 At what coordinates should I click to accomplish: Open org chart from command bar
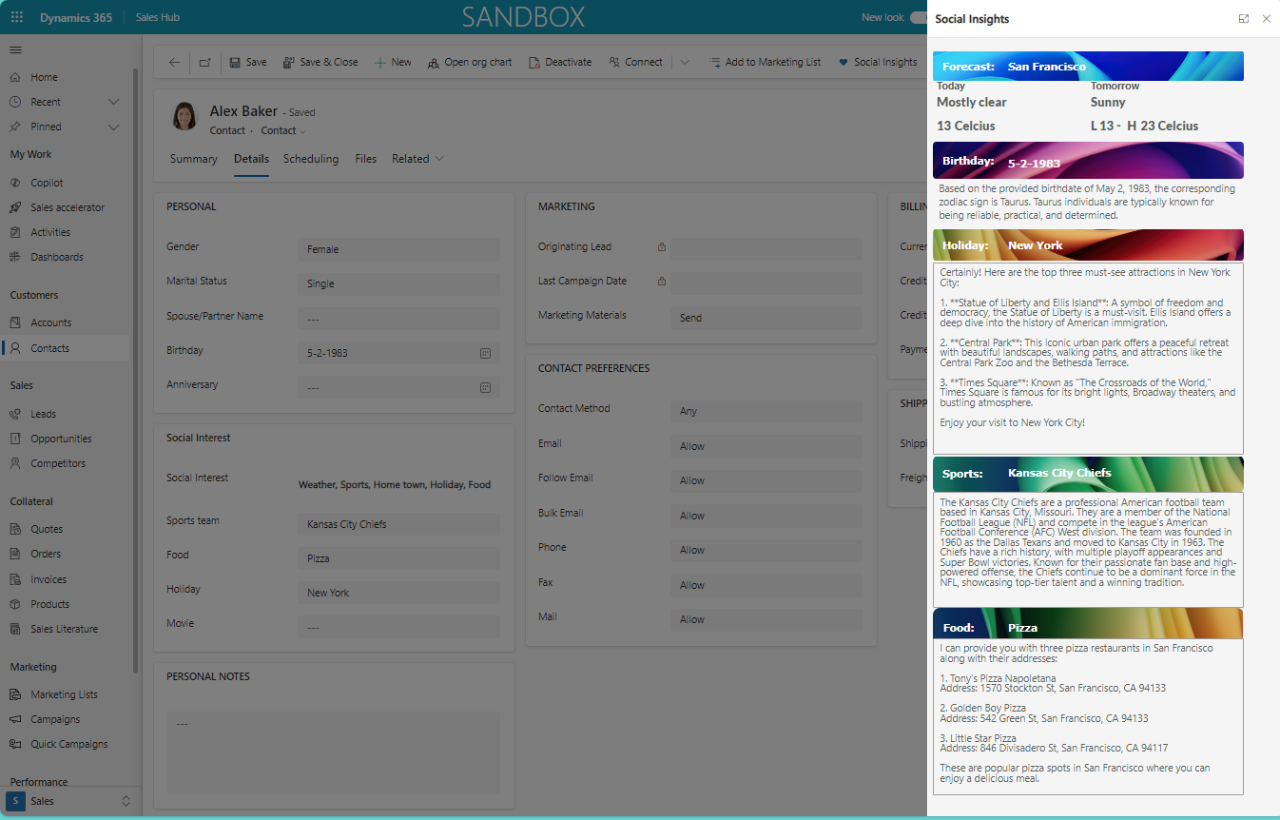pos(469,62)
